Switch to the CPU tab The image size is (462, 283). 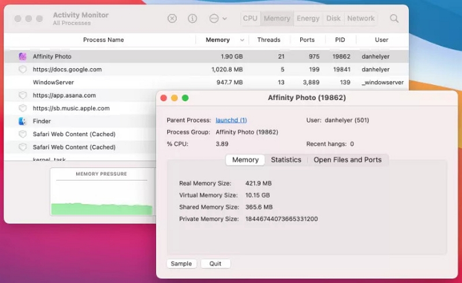click(x=250, y=18)
